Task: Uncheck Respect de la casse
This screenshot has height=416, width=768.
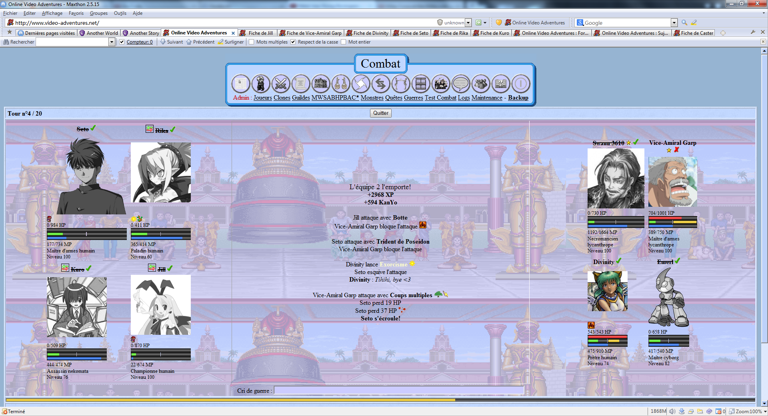Action: point(293,42)
